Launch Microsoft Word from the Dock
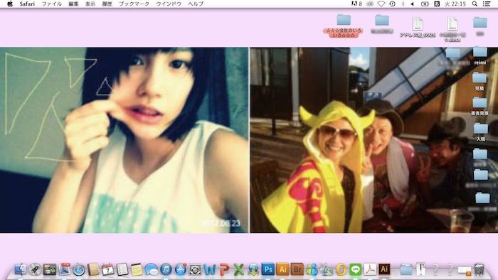The width and height of the screenshot is (498, 280). pos(210,269)
